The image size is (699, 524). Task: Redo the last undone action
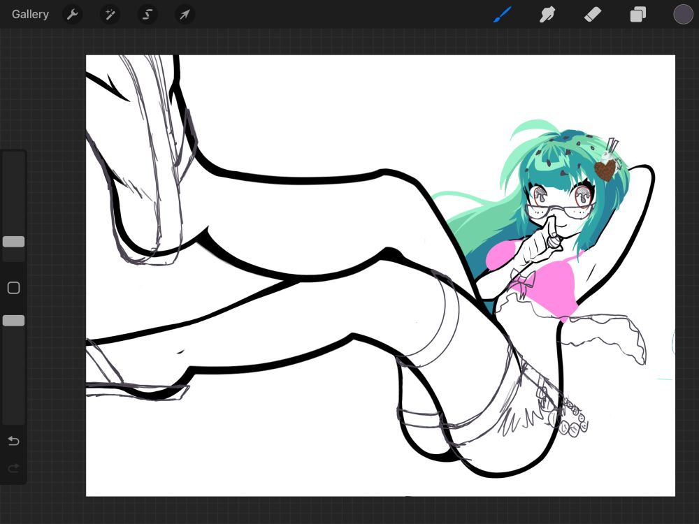14,468
